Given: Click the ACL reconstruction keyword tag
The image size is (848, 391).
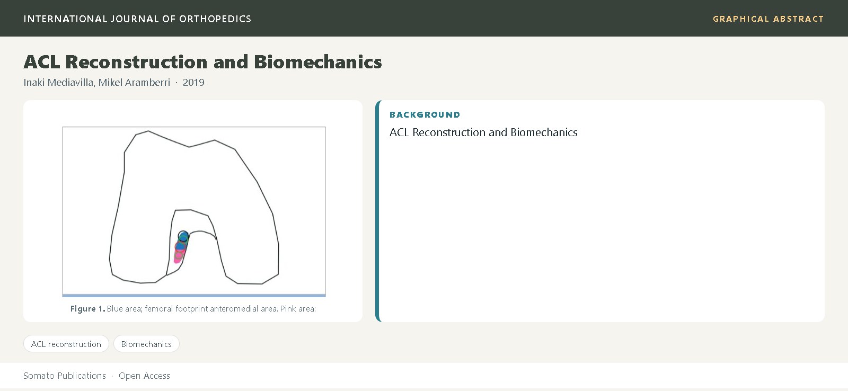Looking at the screenshot, I should coord(66,344).
